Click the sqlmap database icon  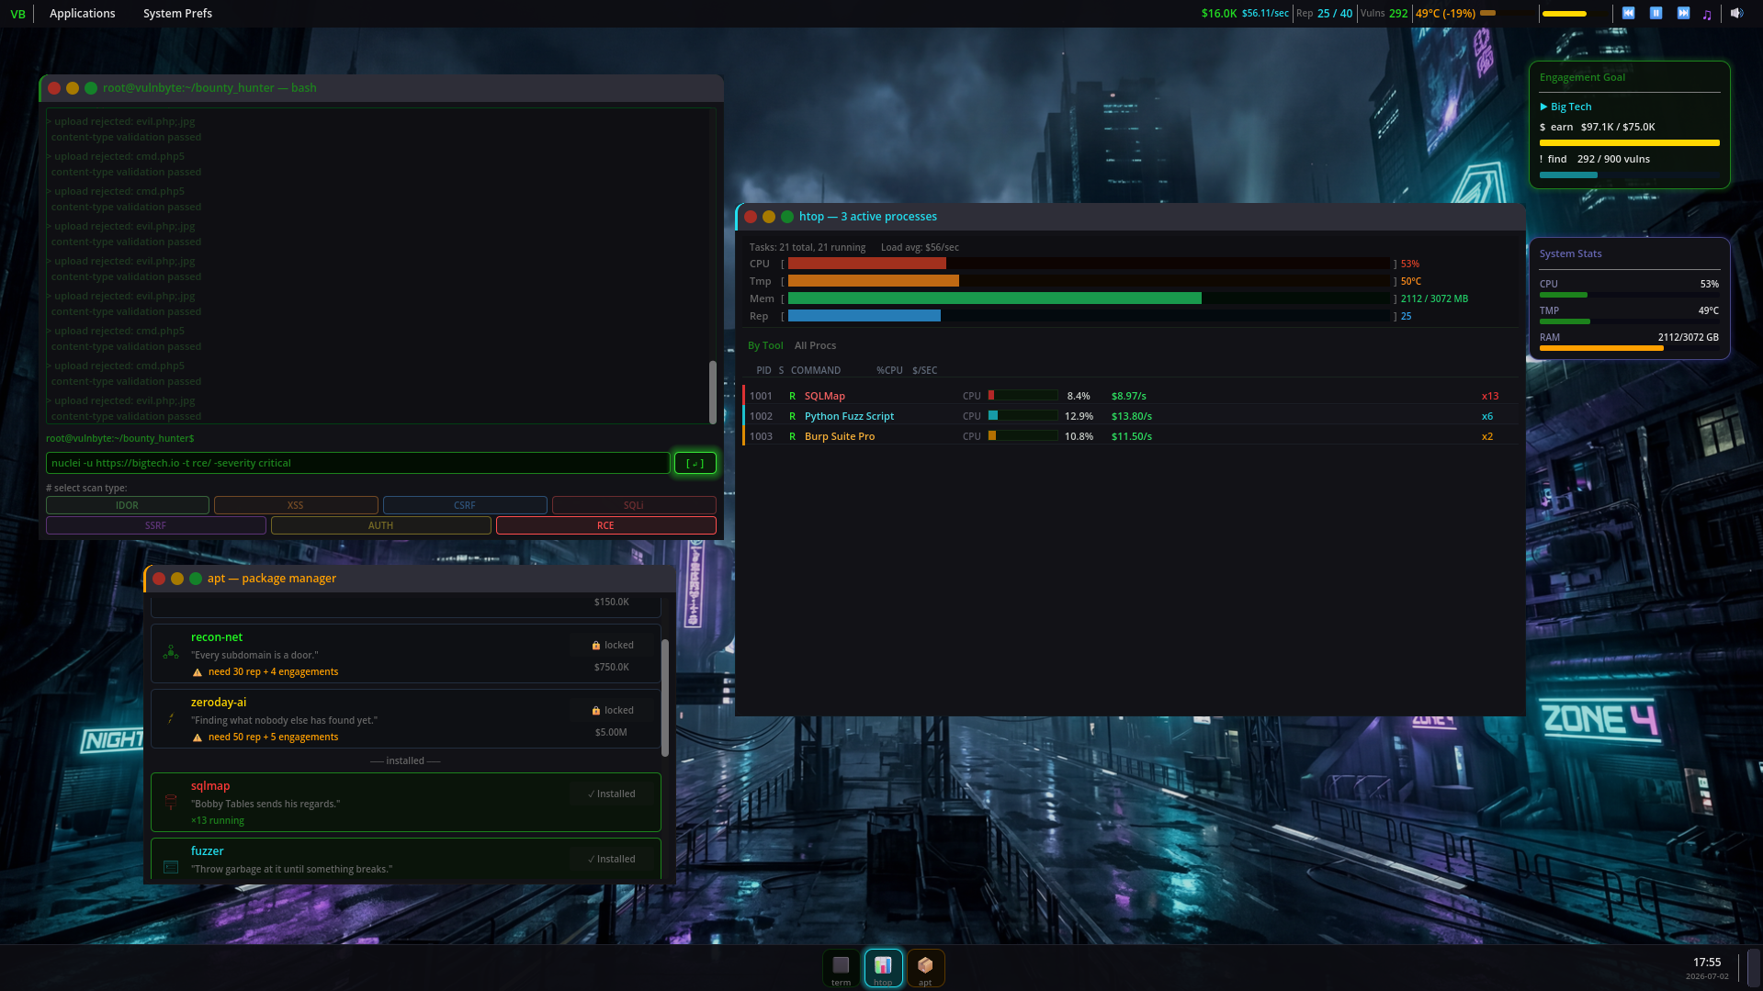(x=171, y=802)
